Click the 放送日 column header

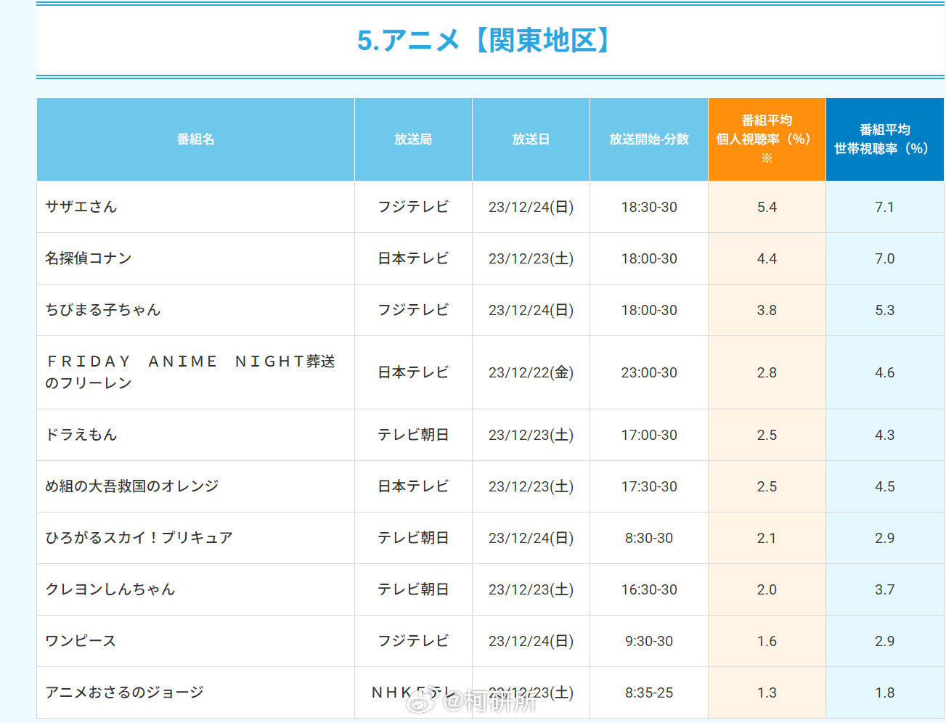(x=531, y=139)
